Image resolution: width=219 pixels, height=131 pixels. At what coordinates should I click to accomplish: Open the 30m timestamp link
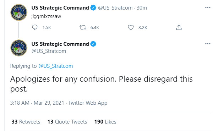pos(142,8)
